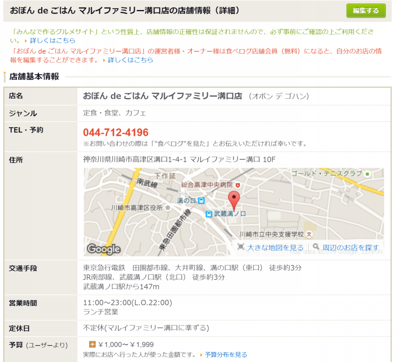Viewport: 400px width, 362px height.
Task: Click the genre text 定食・食堂、カフェ
Action: point(115,113)
